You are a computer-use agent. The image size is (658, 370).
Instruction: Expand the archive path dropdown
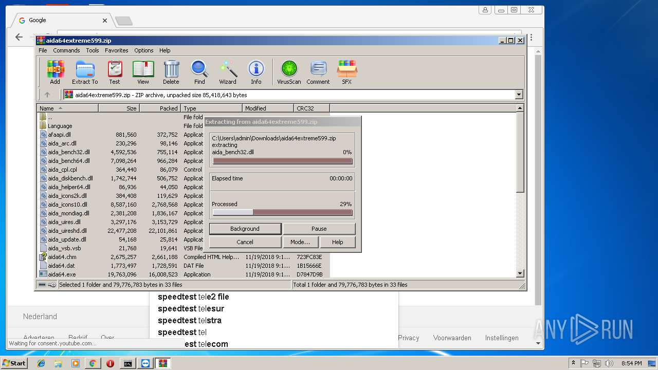coord(519,95)
